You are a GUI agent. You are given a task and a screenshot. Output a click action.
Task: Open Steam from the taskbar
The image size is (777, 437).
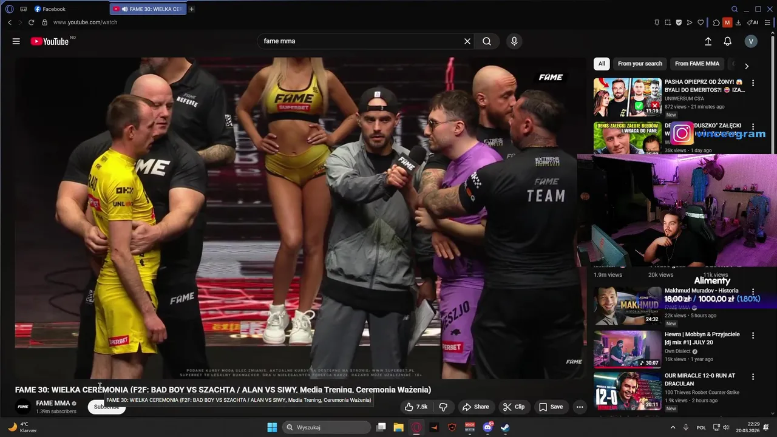505,427
